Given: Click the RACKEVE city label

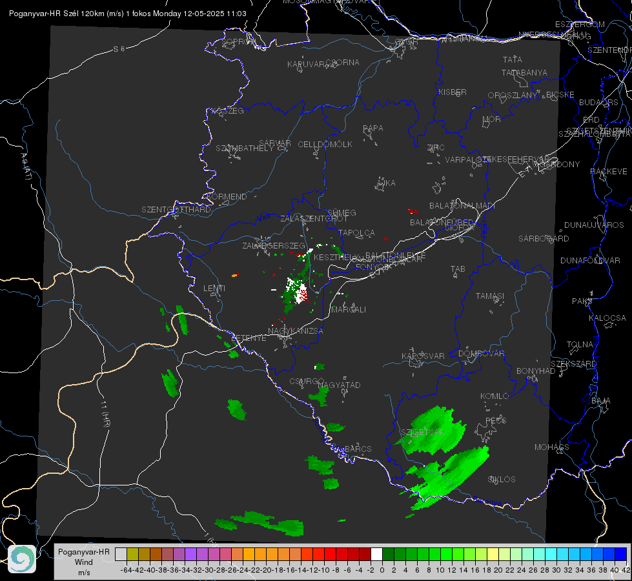Looking at the screenshot, I should click(x=609, y=172).
